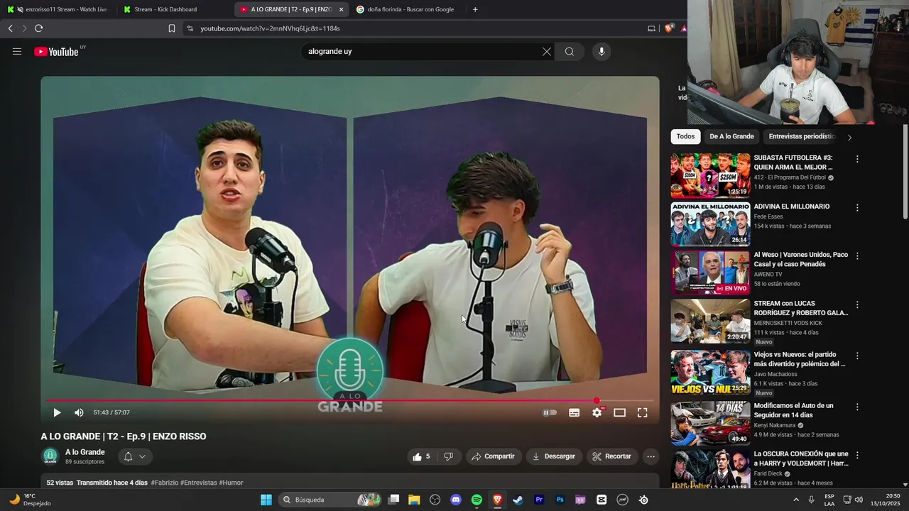The image size is (909, 511).
Task: Open the YouTube hamburger guide menu
Action: pyautogui.click(x=17, y=51)
